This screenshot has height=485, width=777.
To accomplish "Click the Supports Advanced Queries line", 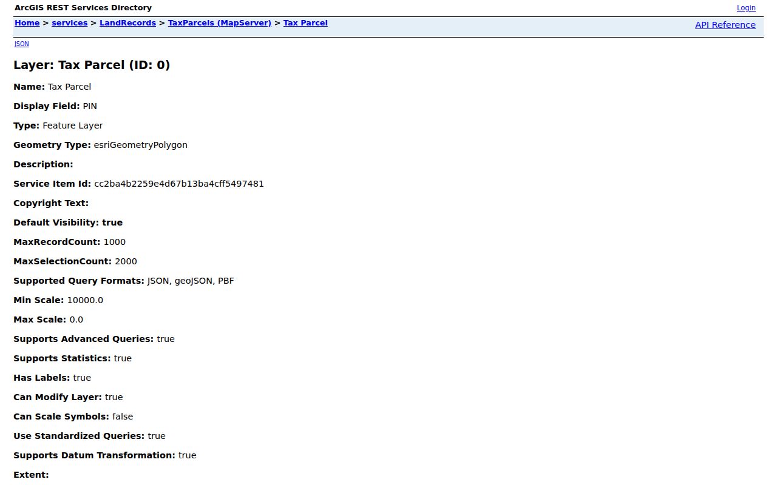I will tap(94, 339).
